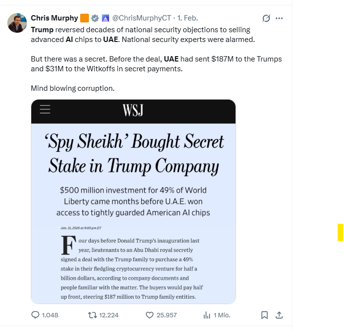The image size is (344, 330).
Task: Click the orange square affiliation badge
Action: [85, 18]
